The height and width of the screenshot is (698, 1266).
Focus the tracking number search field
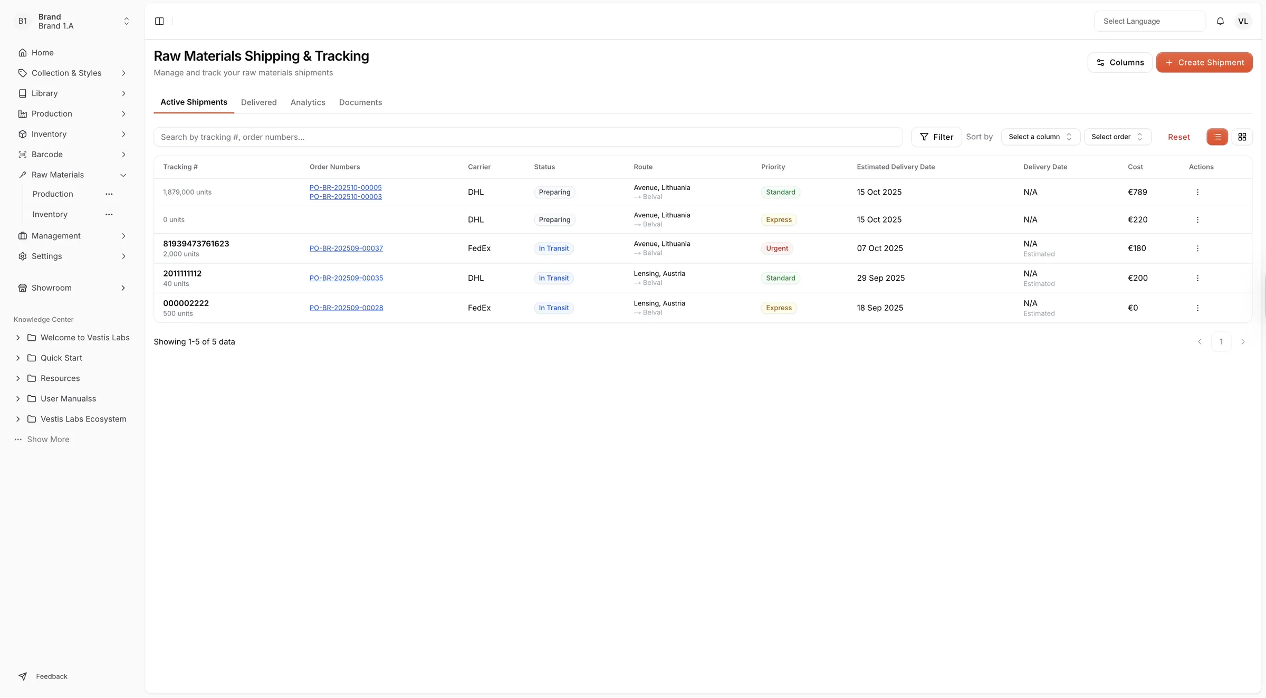click(528, 137)
